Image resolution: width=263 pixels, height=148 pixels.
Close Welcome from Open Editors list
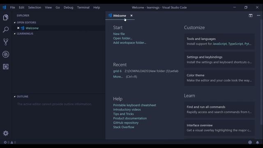18,28
